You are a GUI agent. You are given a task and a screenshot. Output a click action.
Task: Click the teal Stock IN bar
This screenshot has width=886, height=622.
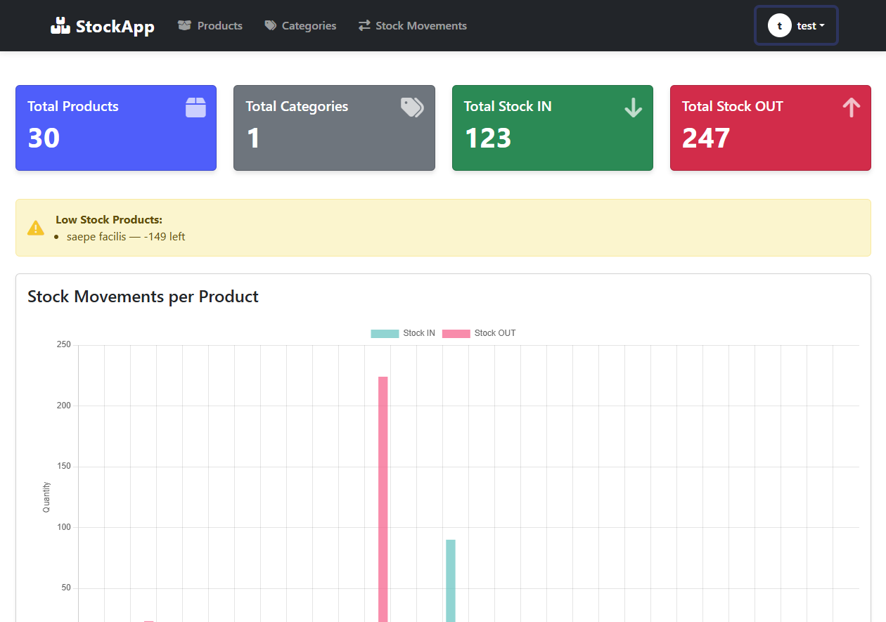click(x=451, y=581)
